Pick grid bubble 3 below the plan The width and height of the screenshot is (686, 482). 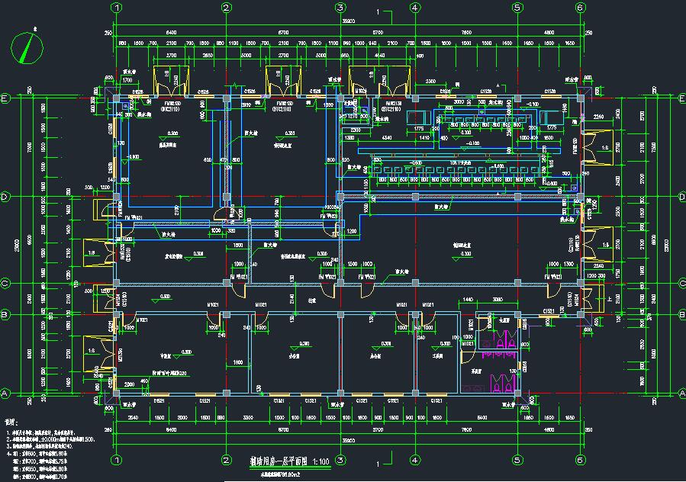click(x=340, y=460)
